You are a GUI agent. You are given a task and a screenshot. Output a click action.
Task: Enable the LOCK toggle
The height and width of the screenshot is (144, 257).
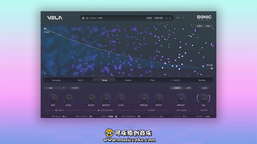pos(200,88)
